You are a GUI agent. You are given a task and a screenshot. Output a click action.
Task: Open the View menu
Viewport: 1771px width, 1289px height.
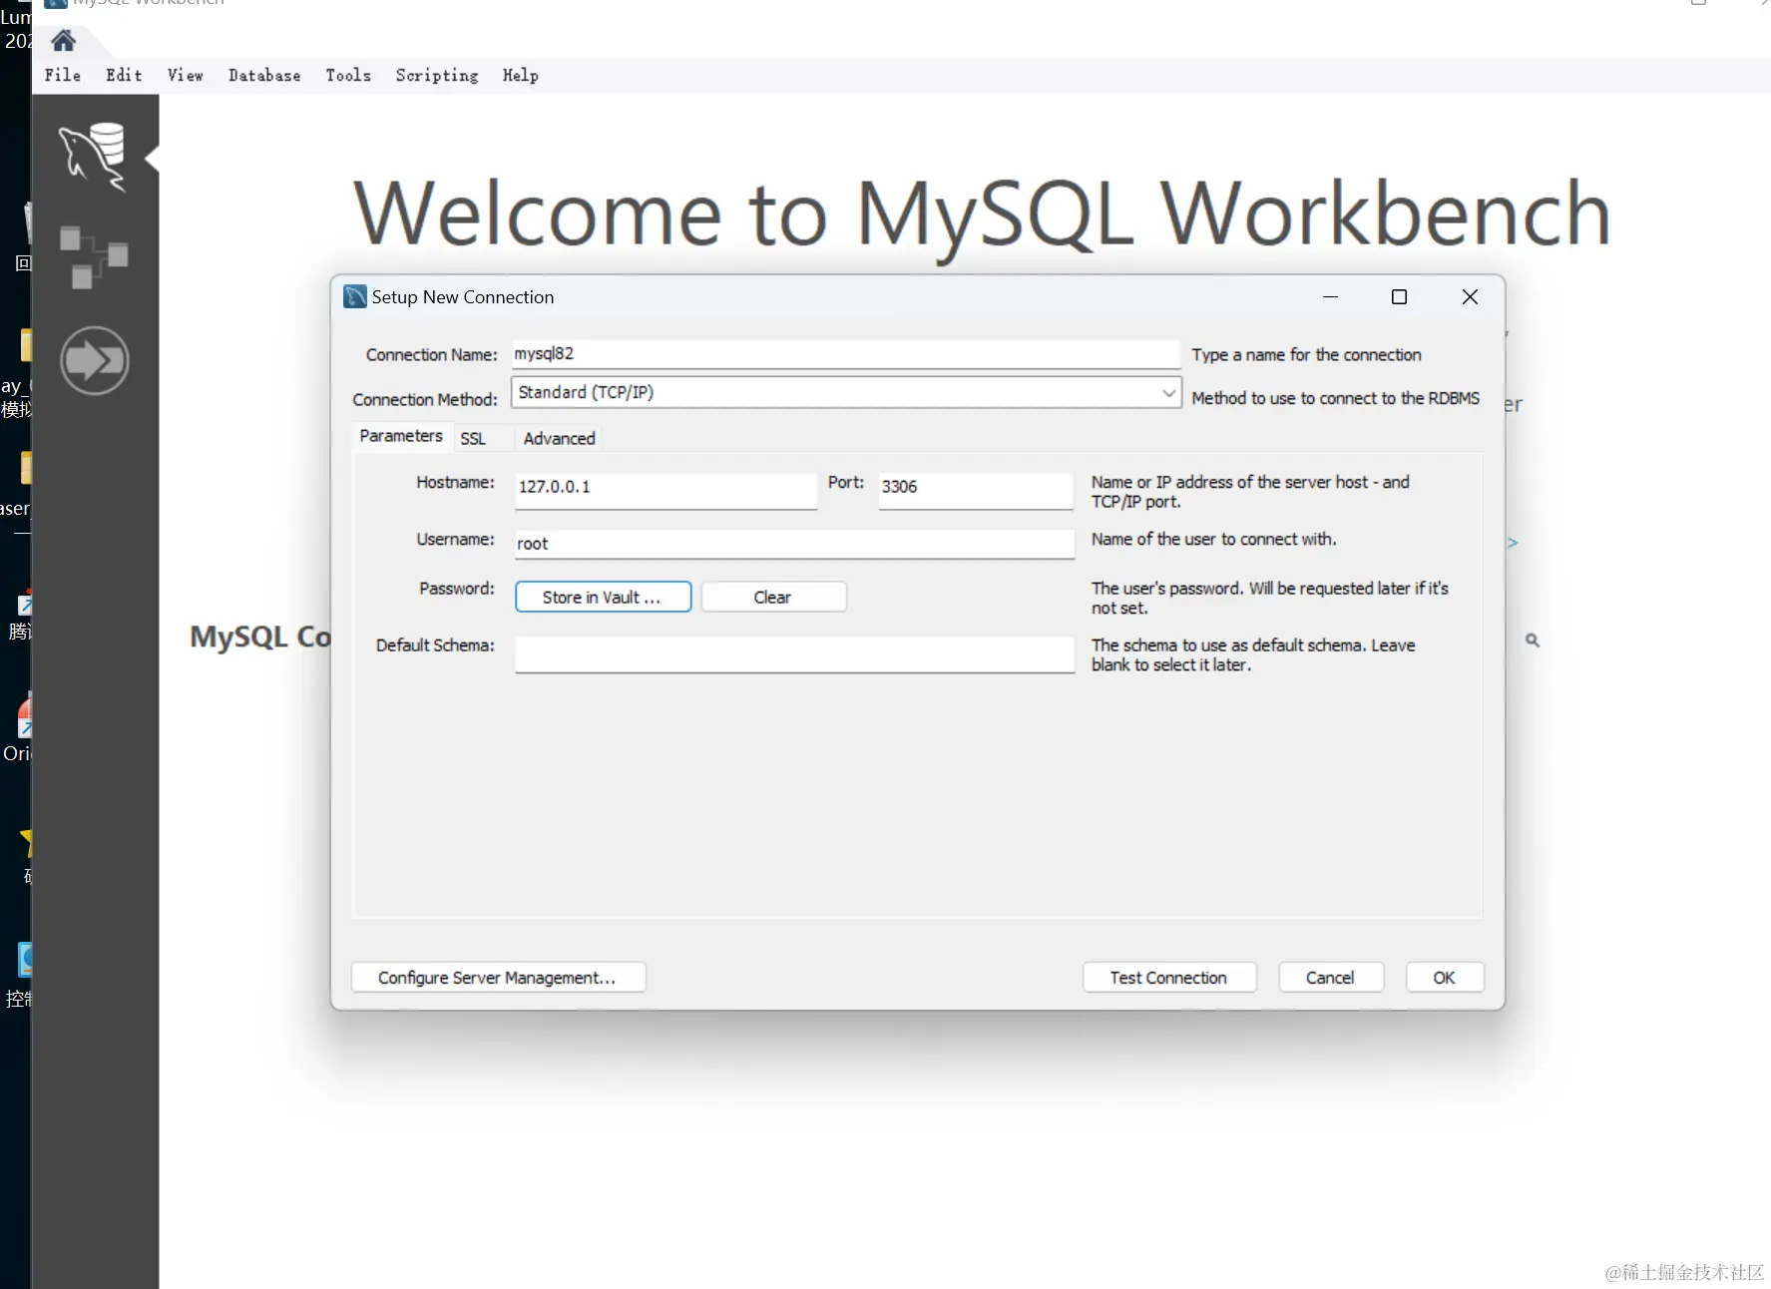point(186,76)
